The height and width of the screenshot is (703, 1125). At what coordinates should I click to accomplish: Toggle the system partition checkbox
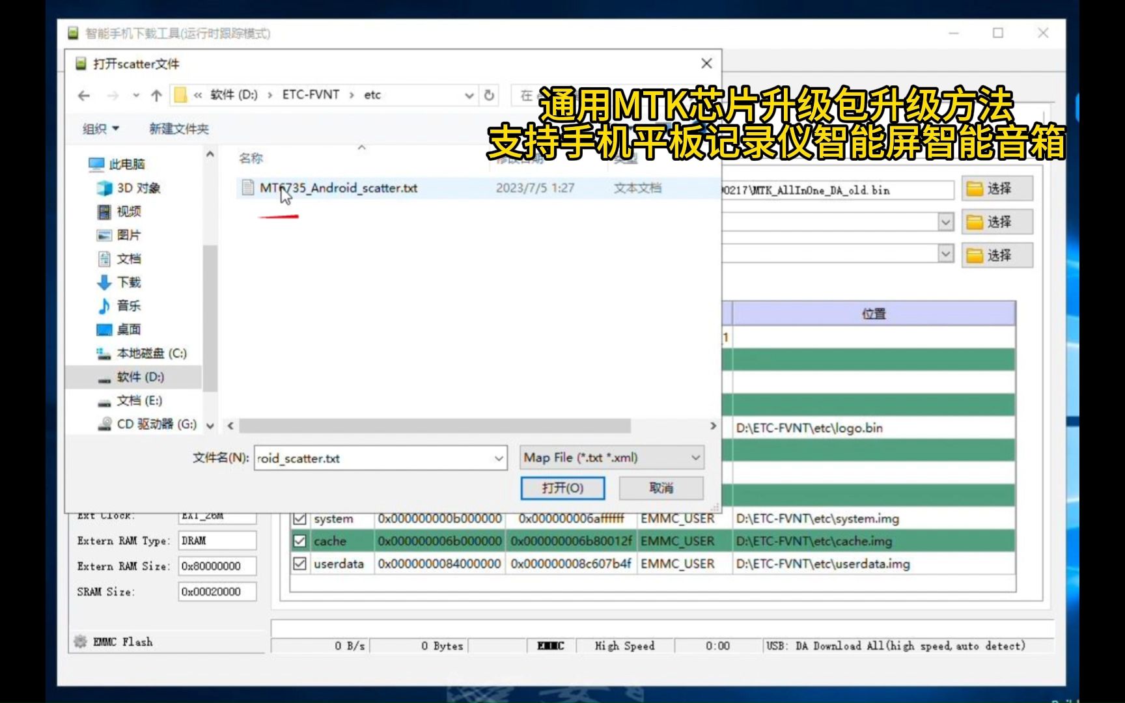coord(299,519)
